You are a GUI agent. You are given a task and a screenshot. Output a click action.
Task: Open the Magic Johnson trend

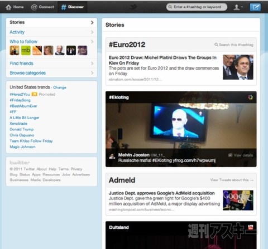(22, 147)
